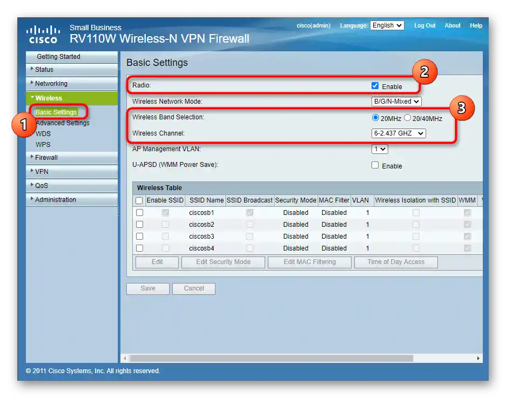Select the 20MHz band radio button

(x=375, y=118)
